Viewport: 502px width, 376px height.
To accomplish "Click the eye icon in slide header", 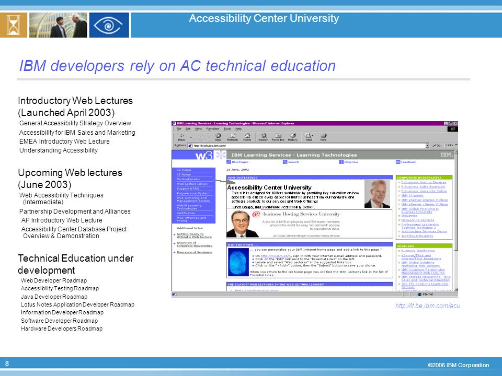I will click(109, 25).
